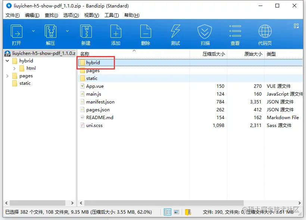
Task: Open the 编辑(E) menu
Action: 32,15
